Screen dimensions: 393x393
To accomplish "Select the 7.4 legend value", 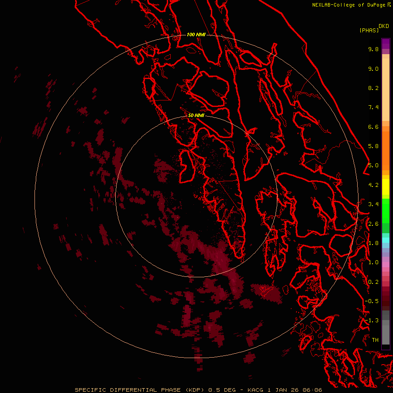I will point(373,107).
